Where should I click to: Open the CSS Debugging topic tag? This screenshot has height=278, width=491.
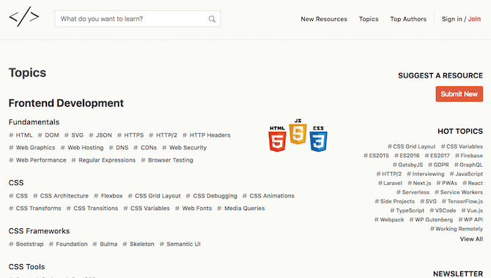(x=212, y=196)
